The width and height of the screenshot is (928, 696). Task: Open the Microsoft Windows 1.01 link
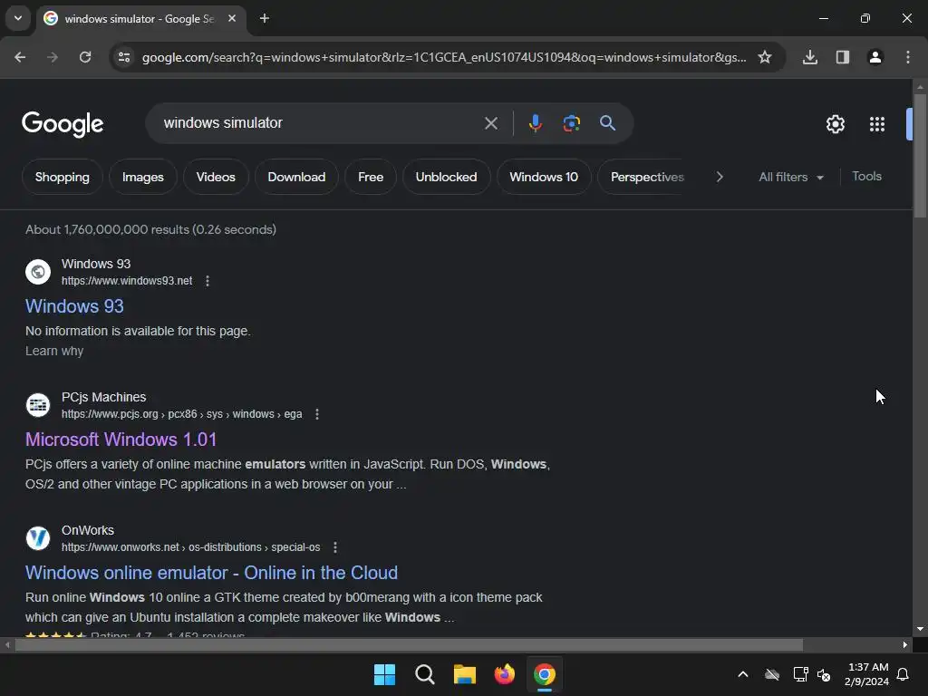(121, 440)
